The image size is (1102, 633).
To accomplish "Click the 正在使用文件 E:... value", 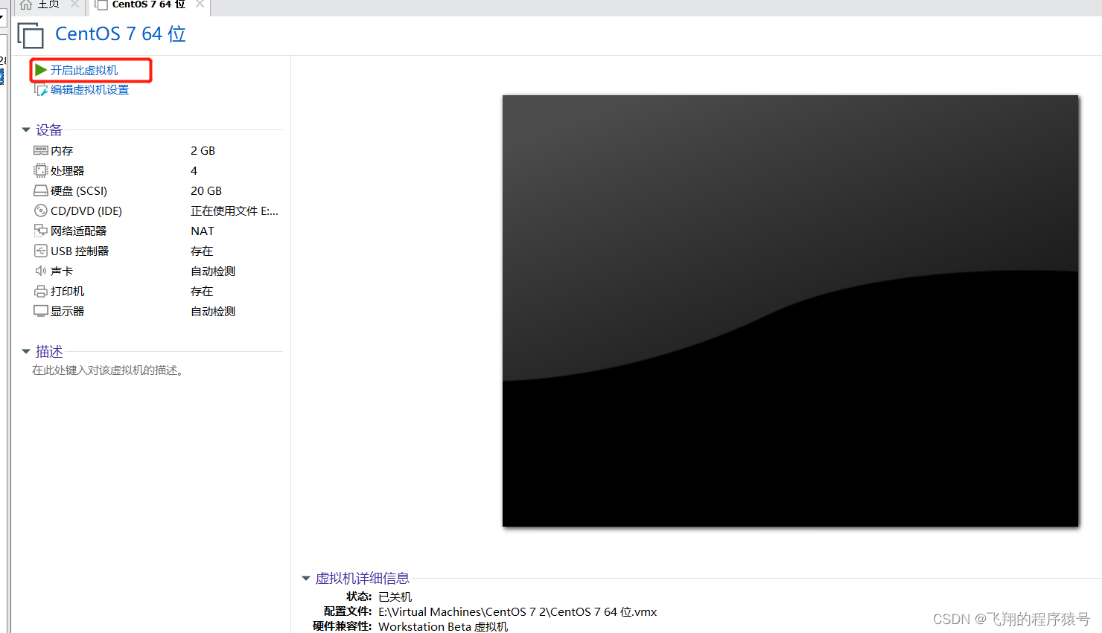I will (235, 211).
